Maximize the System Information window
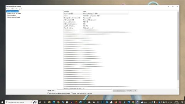The height and width of the screenshot is (104, 185). [x=173, y=6]
